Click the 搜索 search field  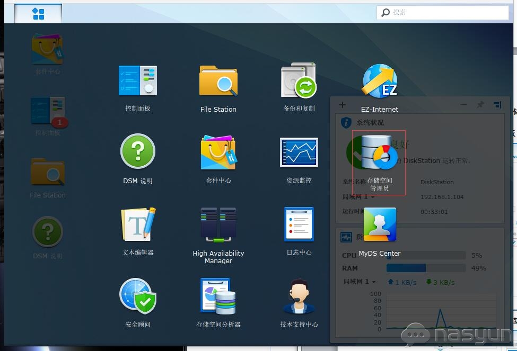[x=442, y=13]
